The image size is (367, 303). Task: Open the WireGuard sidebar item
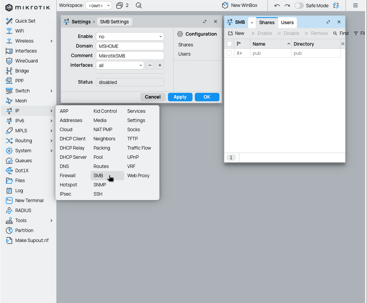26,61
